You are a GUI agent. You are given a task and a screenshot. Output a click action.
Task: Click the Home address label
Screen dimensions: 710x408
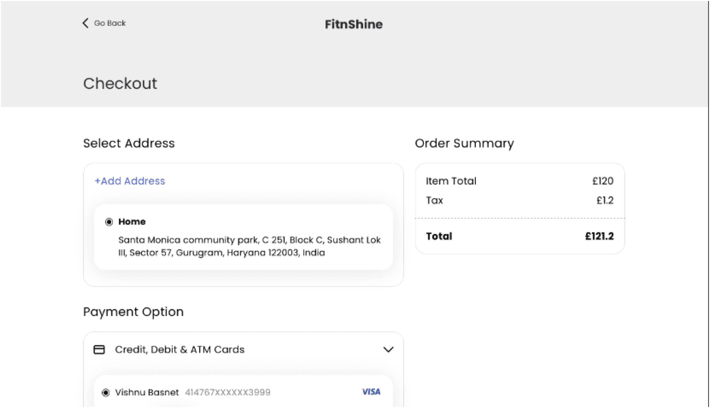[x=132, y=222]
